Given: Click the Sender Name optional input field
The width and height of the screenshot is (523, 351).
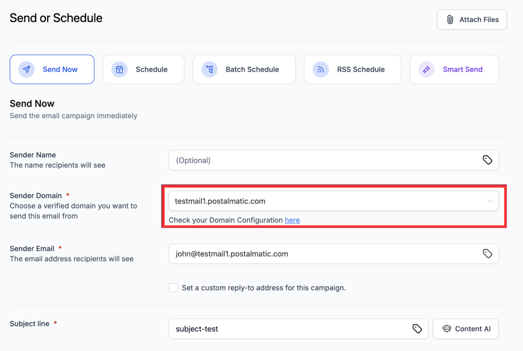Looking at the screenshot, I should [x=326, y=160].
